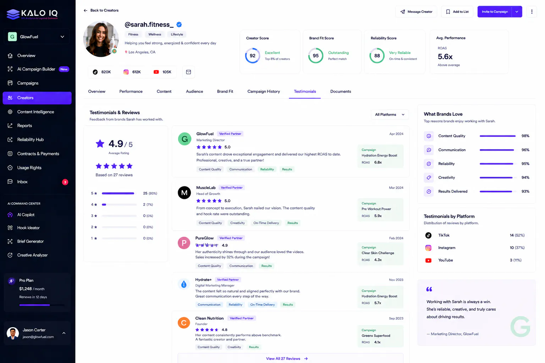Open the Documents tab
This screenshot has width=545, height=363.
[x=341, y=91]
